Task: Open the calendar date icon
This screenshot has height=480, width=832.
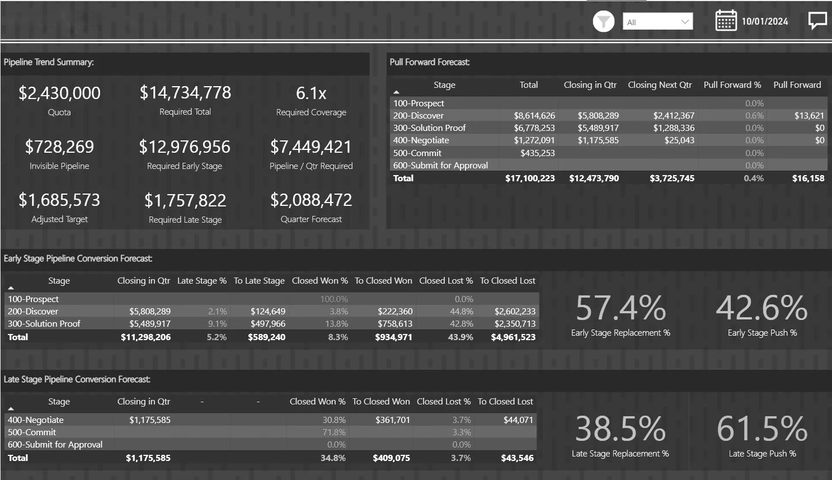Action: pos(726,21)
